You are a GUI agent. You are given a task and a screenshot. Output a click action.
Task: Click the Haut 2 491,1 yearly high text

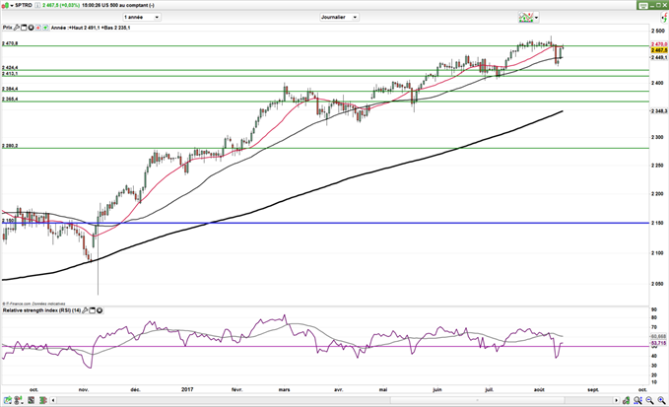pos(86,28)
